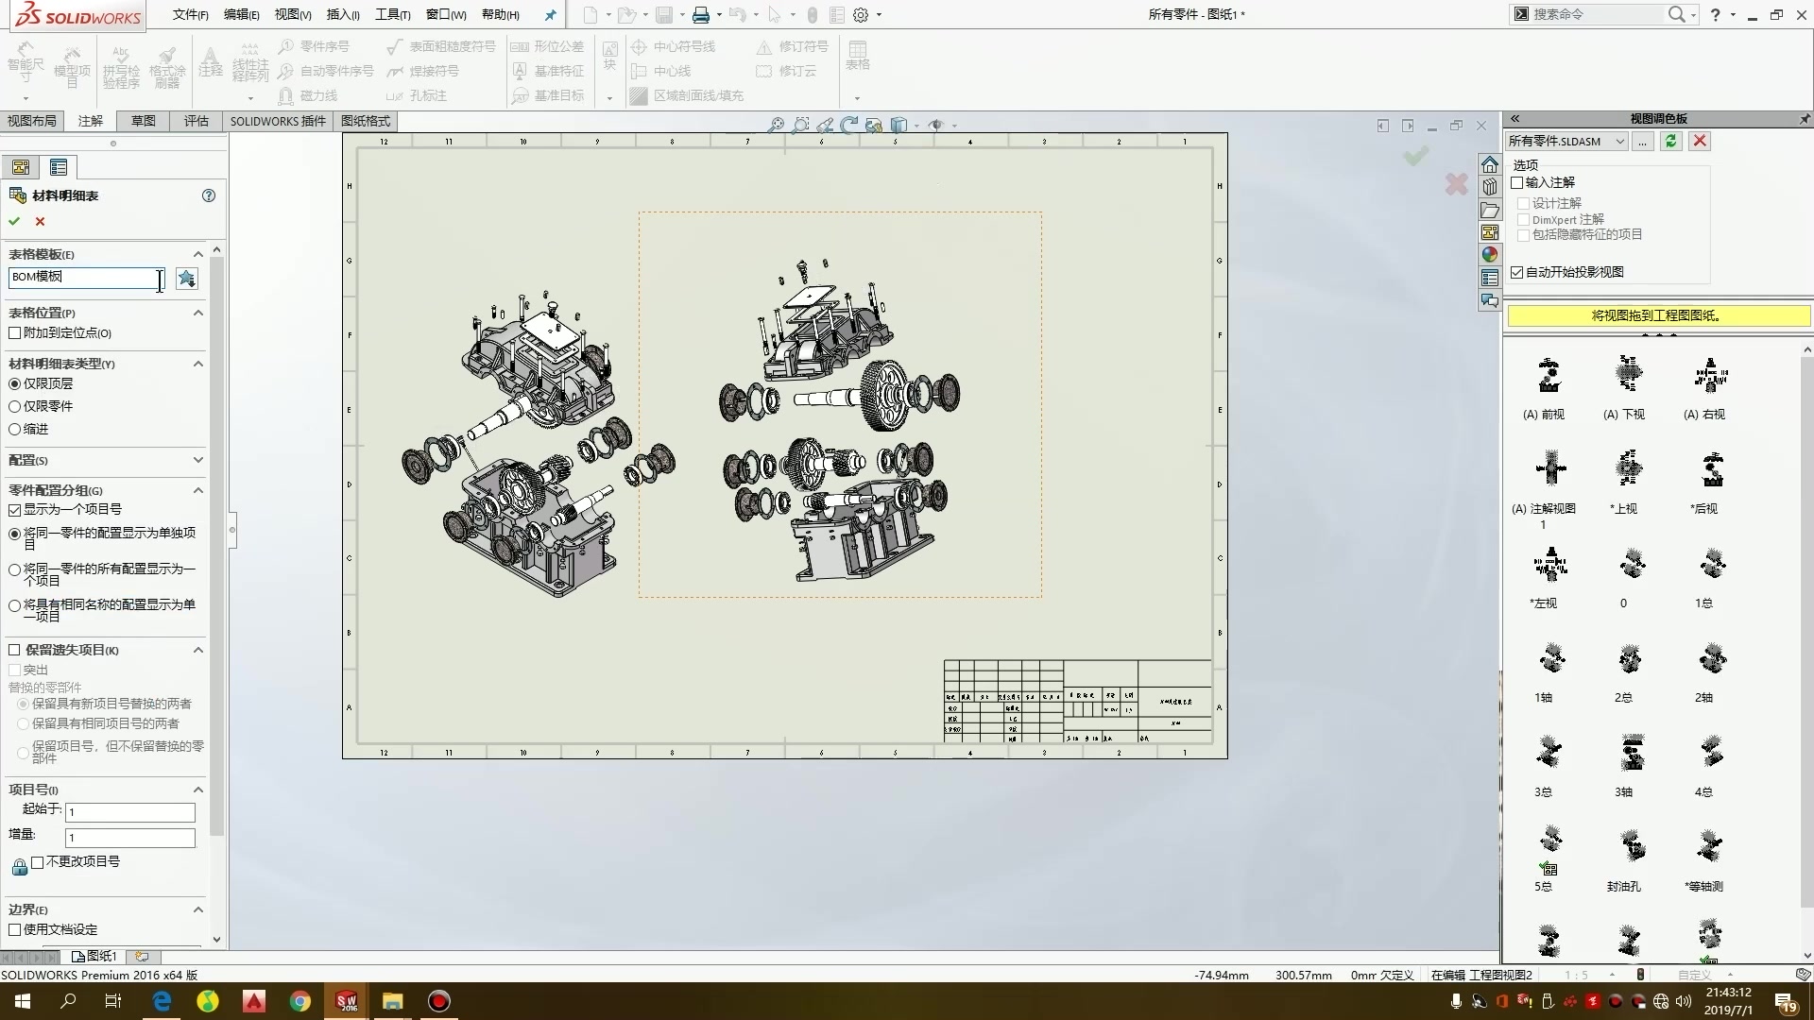The height and width of the screenshot is (1020, 1814).
Task: Switch to FeatureManager tree tab icon
Action: click(21, 167)
